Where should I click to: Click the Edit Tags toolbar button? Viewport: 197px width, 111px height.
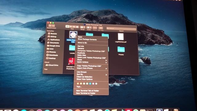(101, 28)
